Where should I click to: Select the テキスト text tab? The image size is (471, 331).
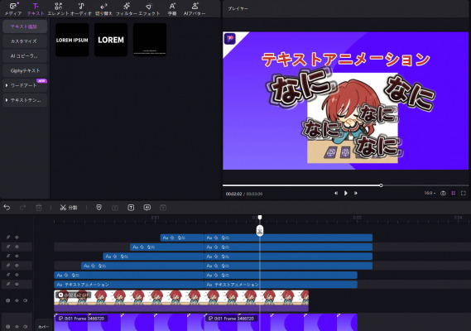click(x=36, y=9)
